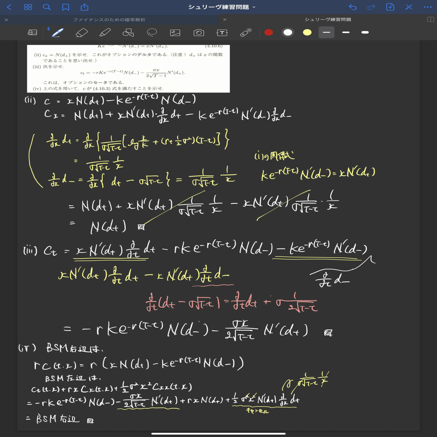Open the zoom window tool
The width and height of the screenshot is (437, 437).
(x=32, y=32)
